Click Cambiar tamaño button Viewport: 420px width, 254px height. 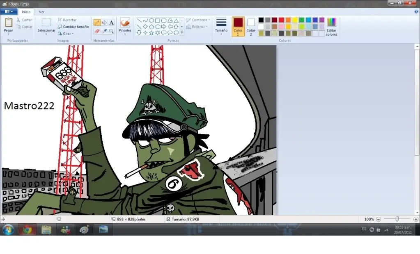73,27
